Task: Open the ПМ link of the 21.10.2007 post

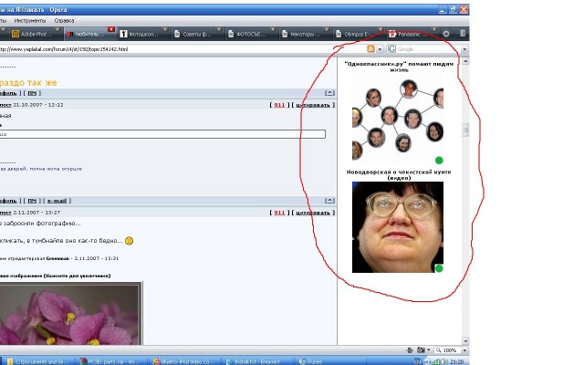Action: pyautogui.click(x=32, y=93)
